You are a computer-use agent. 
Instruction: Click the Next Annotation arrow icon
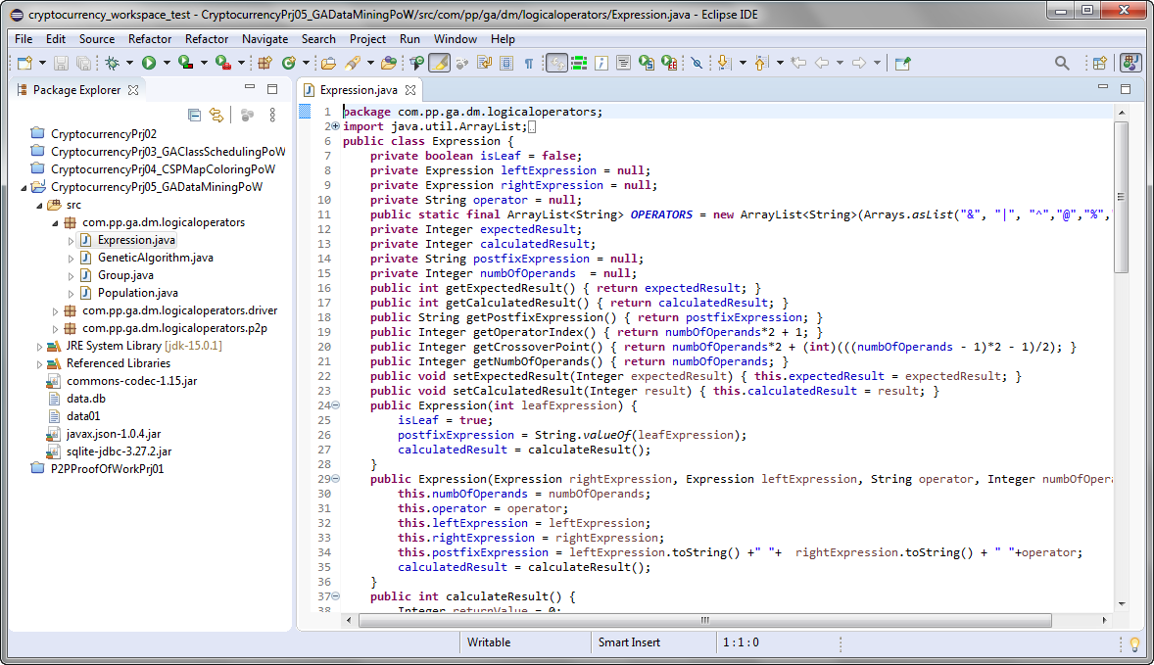[x=724, y=63]
